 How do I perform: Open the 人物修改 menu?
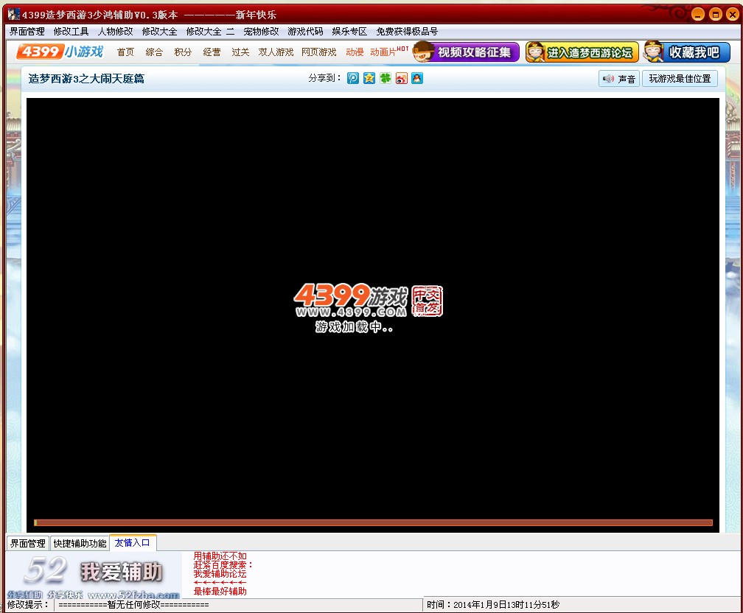[x=115, y=31]
